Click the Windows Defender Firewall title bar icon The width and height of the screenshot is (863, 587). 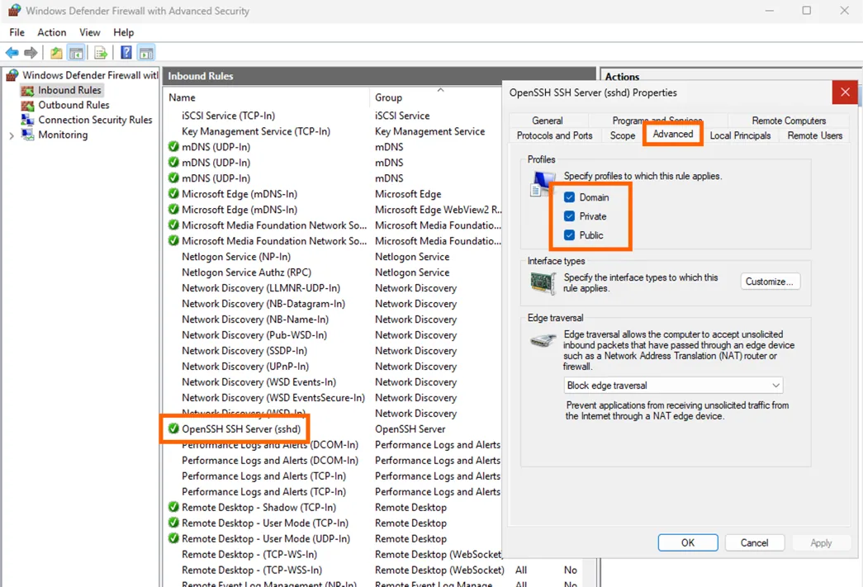point(14,11)
